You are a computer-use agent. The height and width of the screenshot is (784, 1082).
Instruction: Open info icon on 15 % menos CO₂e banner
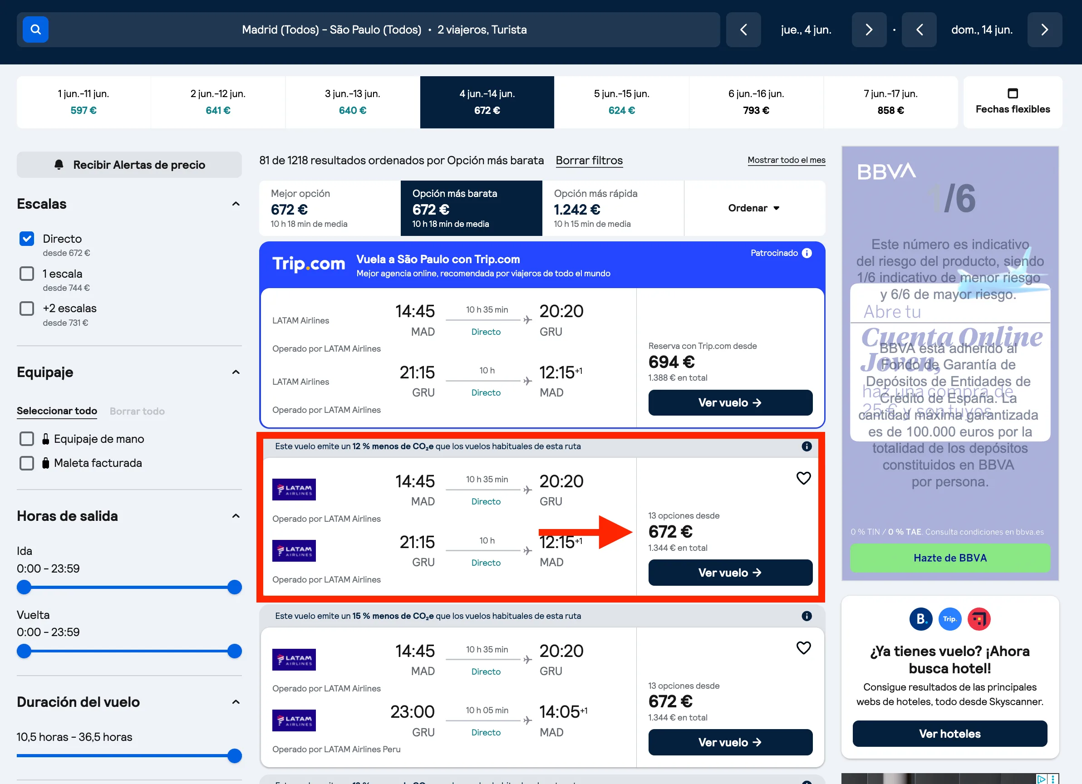806,616
